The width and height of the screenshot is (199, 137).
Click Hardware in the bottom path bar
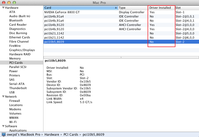[x=52, y=135]
